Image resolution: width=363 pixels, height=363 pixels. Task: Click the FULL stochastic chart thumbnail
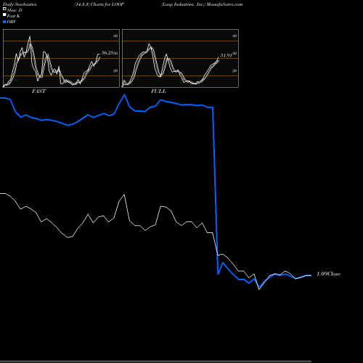[x=180, y=58]
